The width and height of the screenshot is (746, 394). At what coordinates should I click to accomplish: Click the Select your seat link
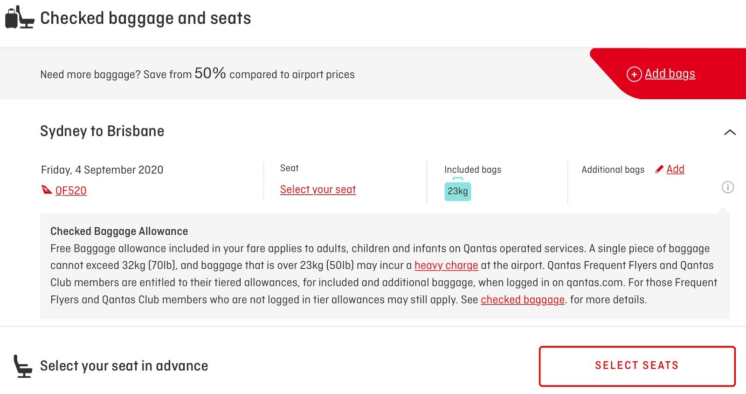pyautogui.click(x=318, y=190)
